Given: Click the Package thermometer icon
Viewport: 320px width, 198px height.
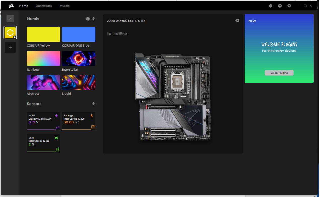Looking at the screenshot, I should (92, 116).
